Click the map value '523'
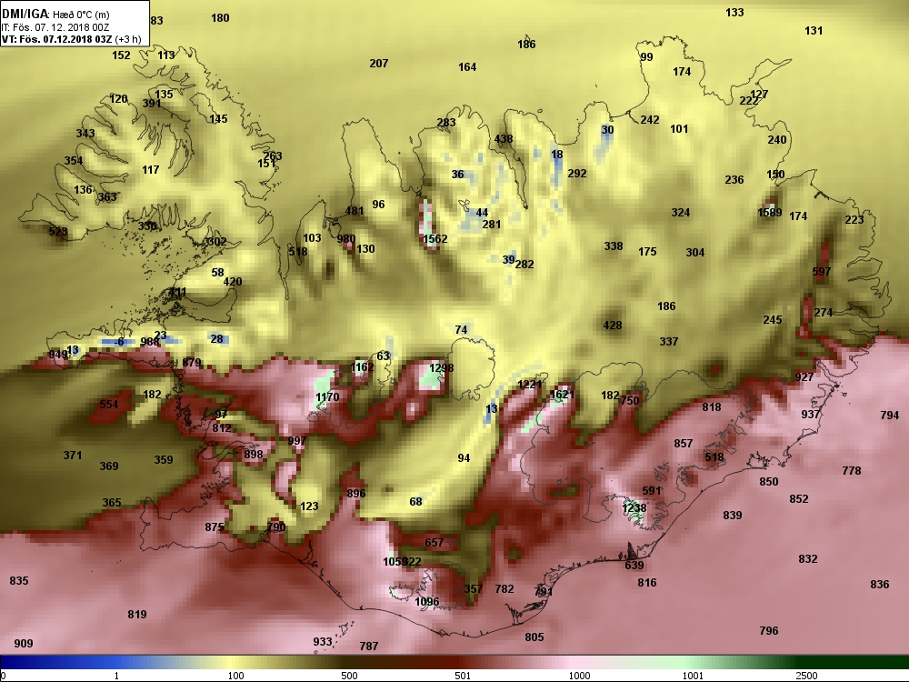Viewport: 909px width, 682px height. [58, 232]
